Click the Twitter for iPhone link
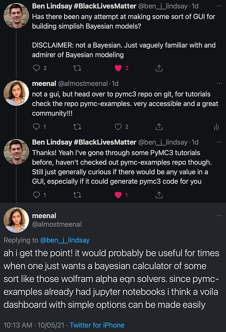This screenshot has height=332, width=226. tap(97, 325)
